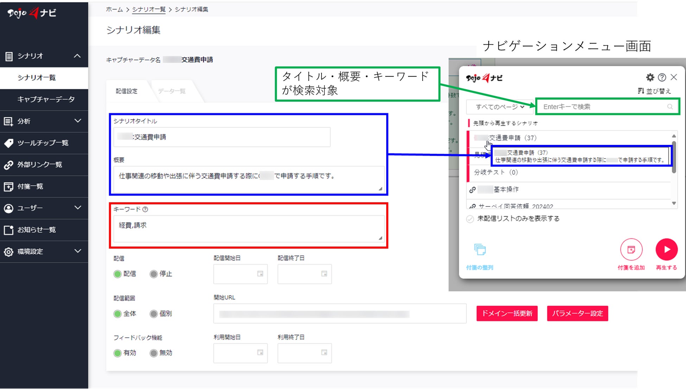
Task: Click the パラメーター設定 button
Action: point(577,313)
